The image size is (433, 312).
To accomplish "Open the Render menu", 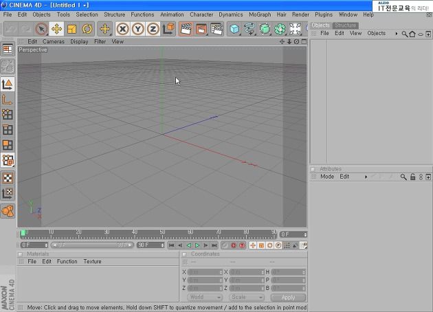I will click(300, 14).
